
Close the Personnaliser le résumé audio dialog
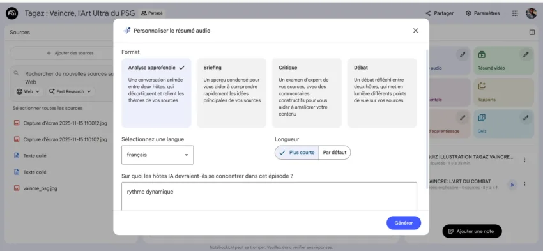click(x=416, y=31)
